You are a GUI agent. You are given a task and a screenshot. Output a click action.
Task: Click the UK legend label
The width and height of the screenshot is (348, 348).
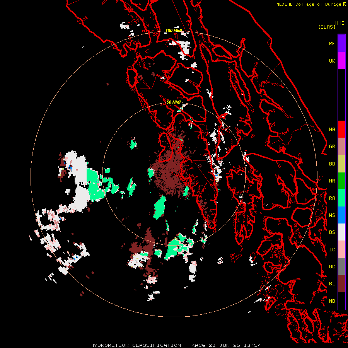(x=332, y=61)
